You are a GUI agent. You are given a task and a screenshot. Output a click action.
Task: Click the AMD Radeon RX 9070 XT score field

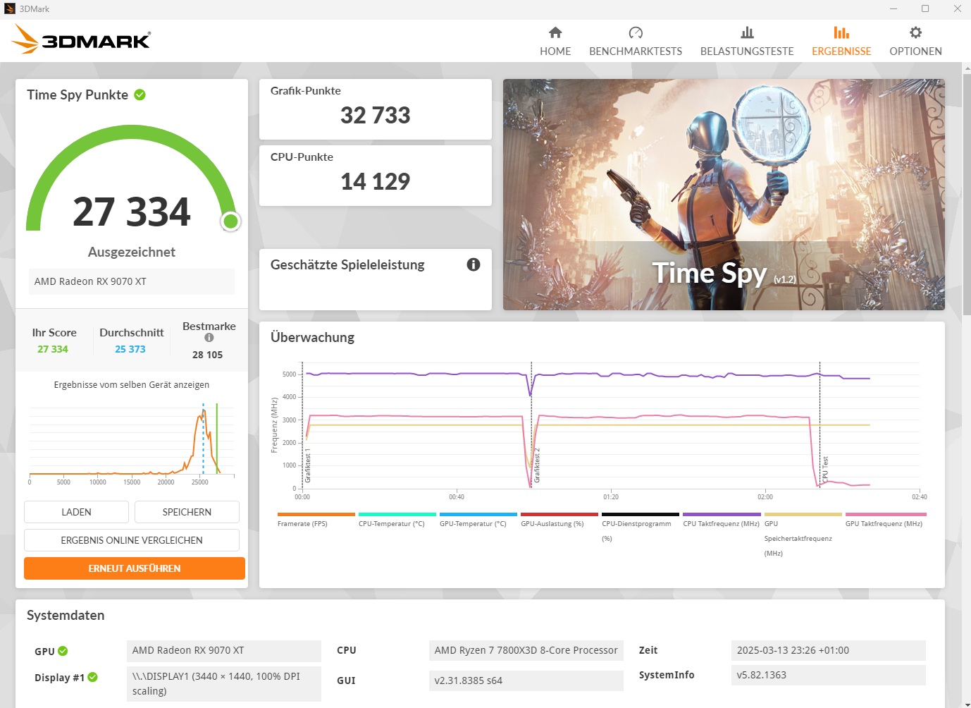point(132,281)
